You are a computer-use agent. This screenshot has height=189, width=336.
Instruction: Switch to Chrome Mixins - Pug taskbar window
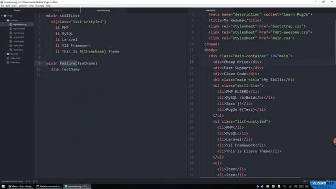tap(20, 186)
